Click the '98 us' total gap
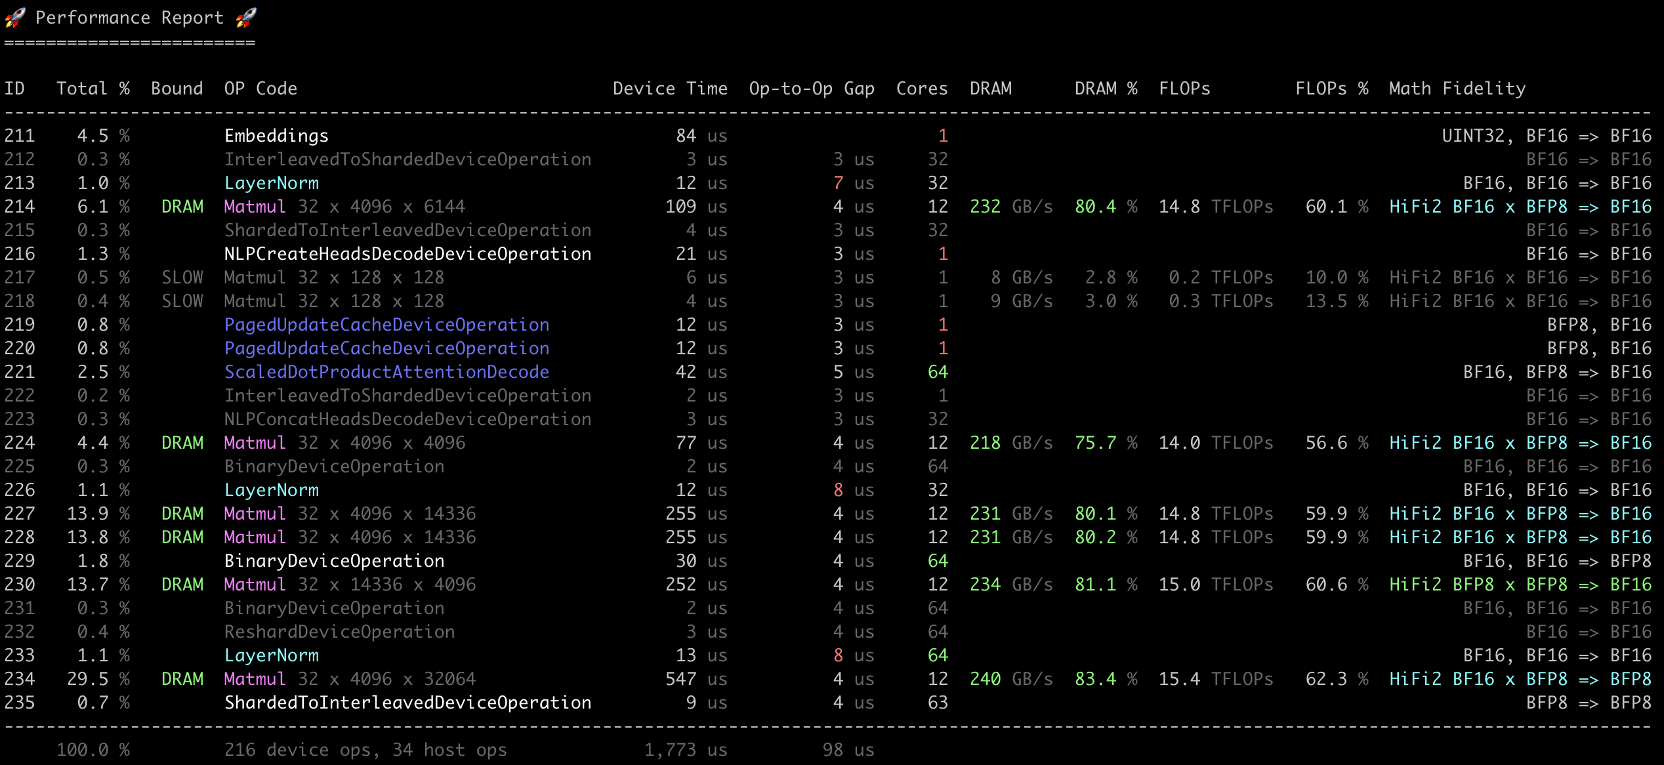 point(848,750)
